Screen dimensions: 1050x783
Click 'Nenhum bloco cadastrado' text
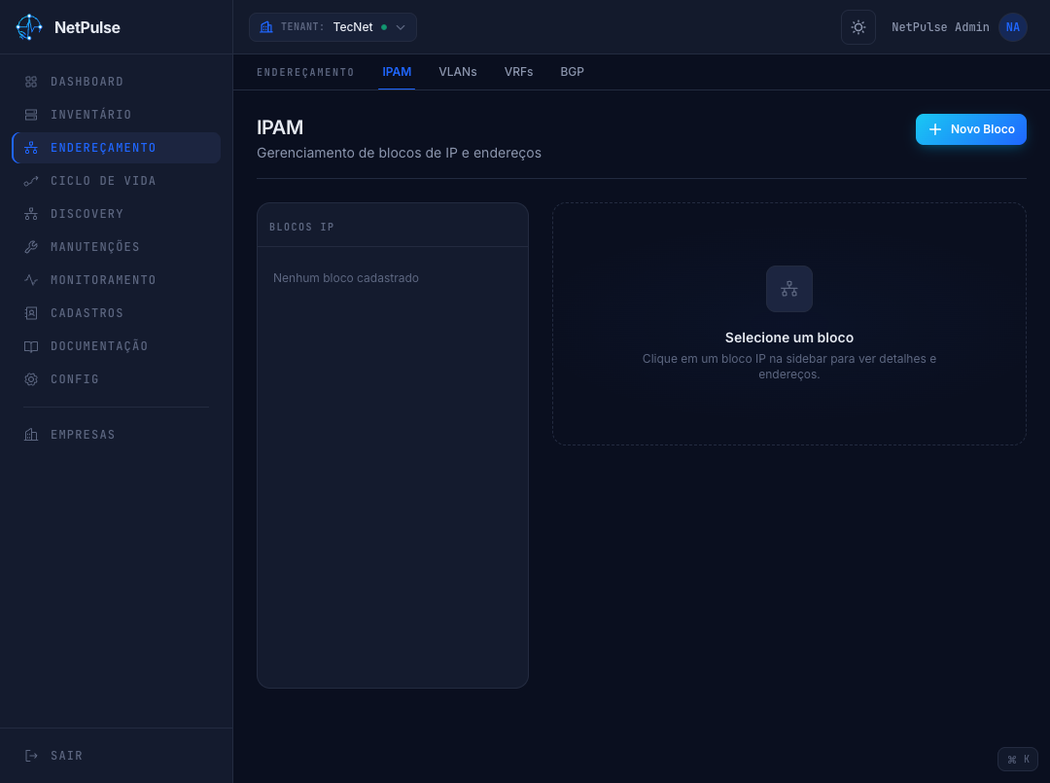point(345,278)
